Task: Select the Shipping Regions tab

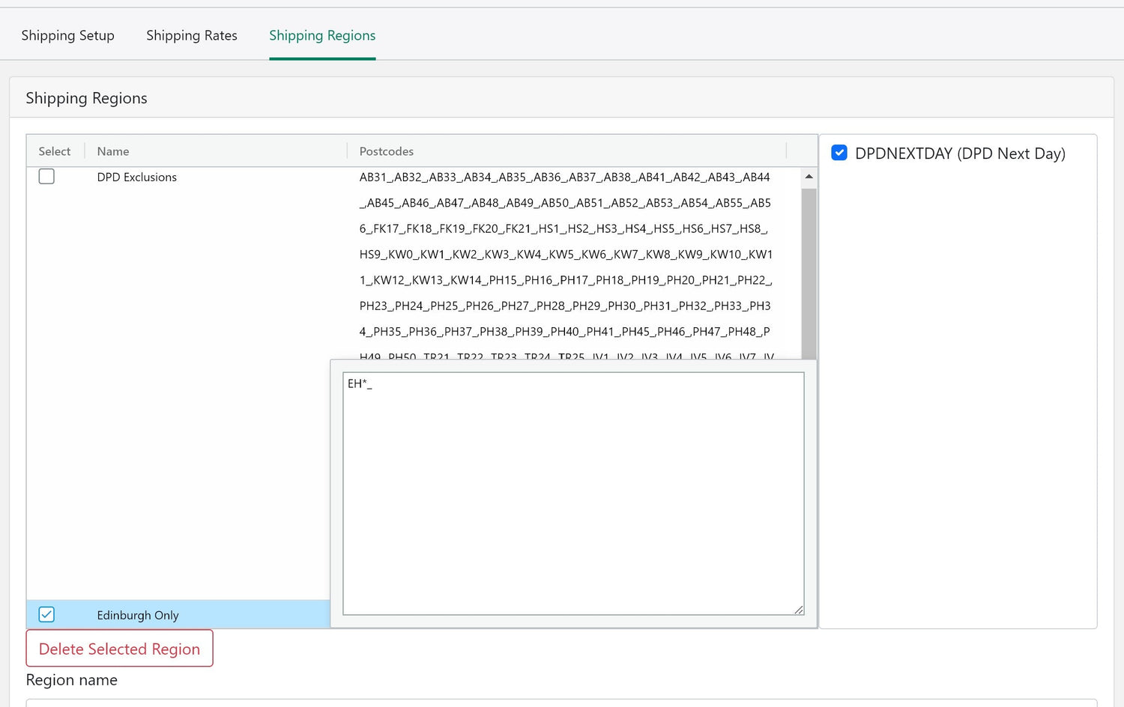Action: tap(322, 35)
